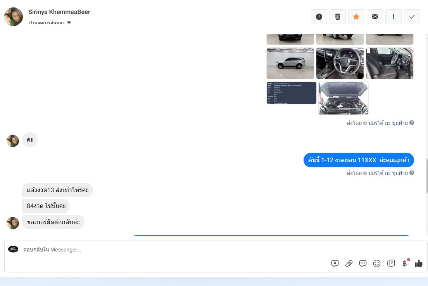
Task: Open speech bubble with dots icon
Action: tap(363, 263)
